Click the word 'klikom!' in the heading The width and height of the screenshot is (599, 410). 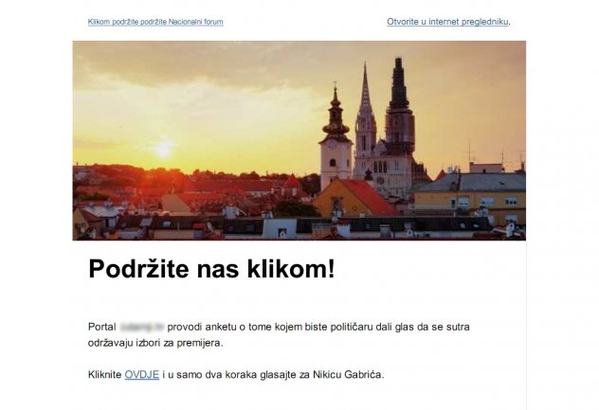coord(291,269)
